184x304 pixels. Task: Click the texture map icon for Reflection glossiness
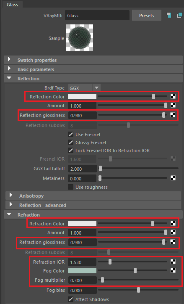pyautogui.click(x=173, y=115)
